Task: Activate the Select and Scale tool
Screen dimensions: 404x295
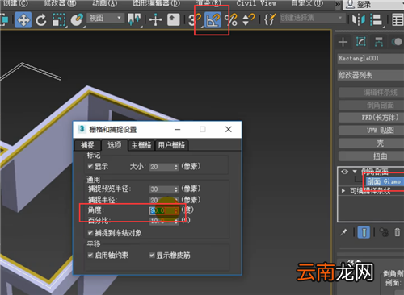Action: click(59, 20)
